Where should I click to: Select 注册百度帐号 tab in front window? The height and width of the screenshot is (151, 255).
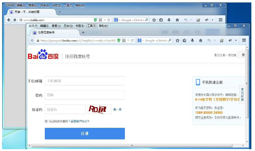(55, 32)
